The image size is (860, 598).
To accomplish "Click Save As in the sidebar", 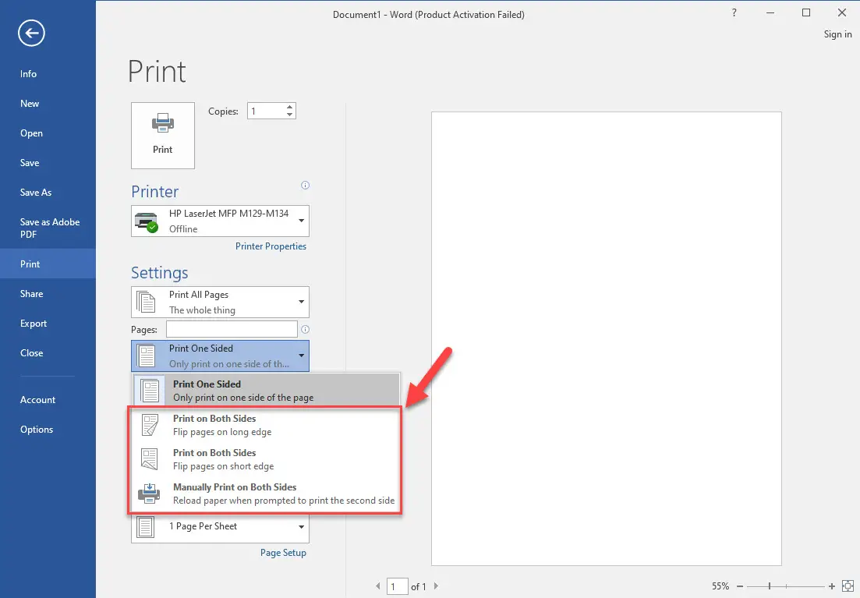I will pos(48,193).
